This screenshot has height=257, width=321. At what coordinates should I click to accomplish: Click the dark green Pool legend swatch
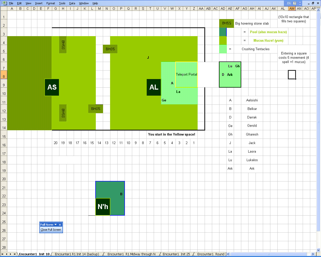pos(223,32)
